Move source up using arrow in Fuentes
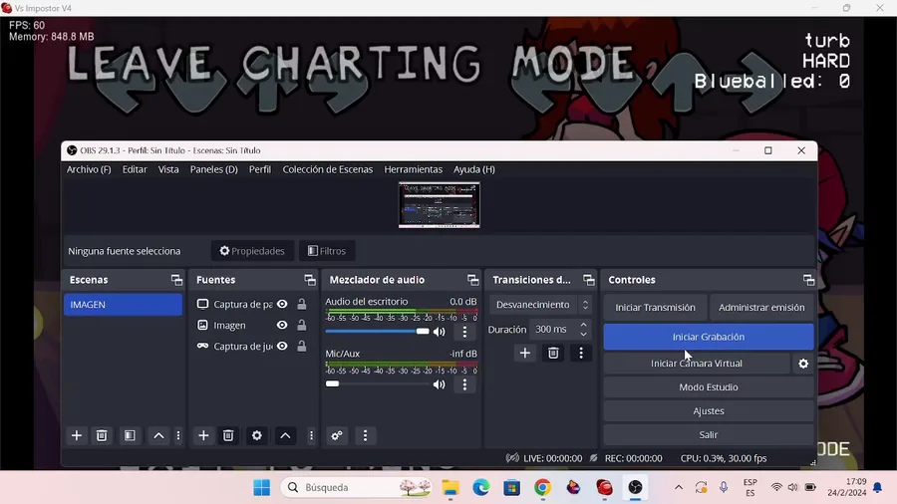Viewport: 897px width, 504px height. pos(285,435)
